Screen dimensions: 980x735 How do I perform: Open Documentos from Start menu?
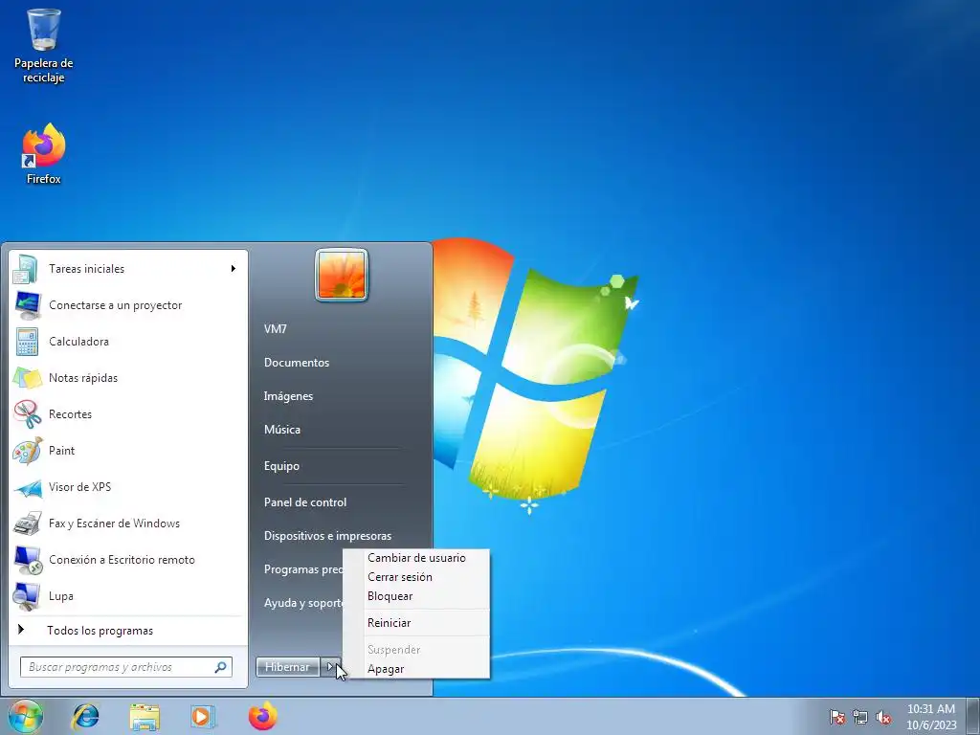click(297, 363)
